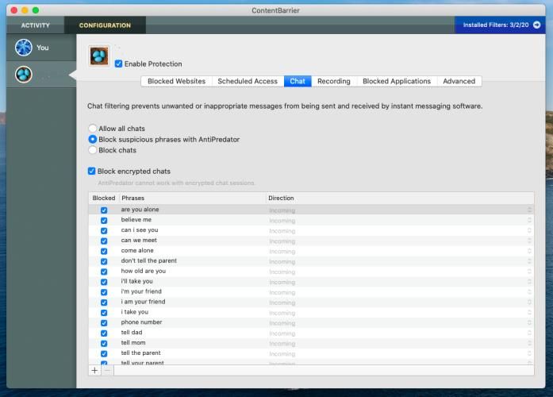Open the Scheduled Access tab
Viewport: 553px width, 397px height.
248,81
